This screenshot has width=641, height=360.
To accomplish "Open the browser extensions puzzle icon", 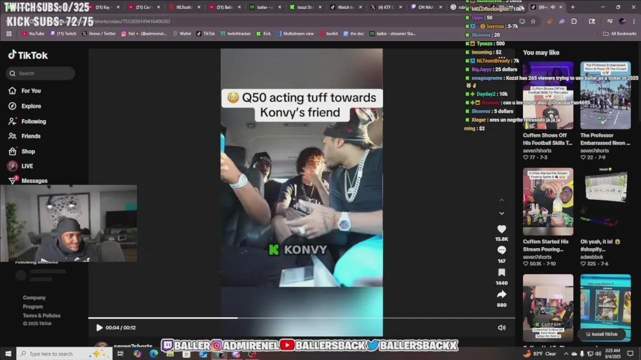I will 574,21.
